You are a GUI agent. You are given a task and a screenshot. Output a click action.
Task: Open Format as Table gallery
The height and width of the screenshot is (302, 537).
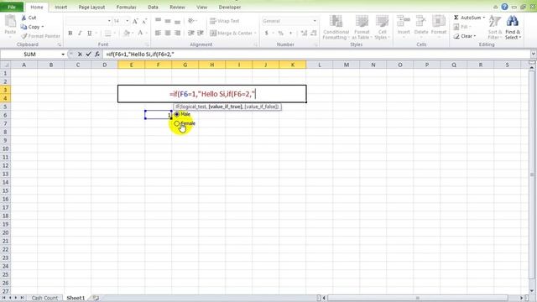click(362, 28)
